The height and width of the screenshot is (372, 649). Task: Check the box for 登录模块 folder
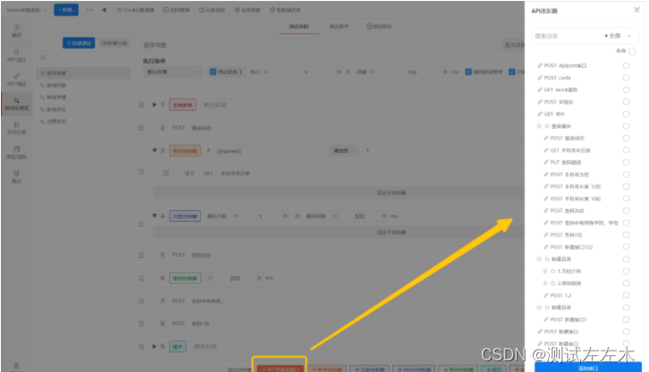tap(627, 126)
